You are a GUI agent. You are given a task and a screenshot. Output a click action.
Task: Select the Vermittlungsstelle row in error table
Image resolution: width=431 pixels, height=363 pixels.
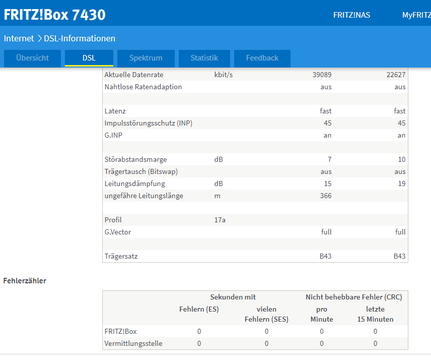[133, 343]
